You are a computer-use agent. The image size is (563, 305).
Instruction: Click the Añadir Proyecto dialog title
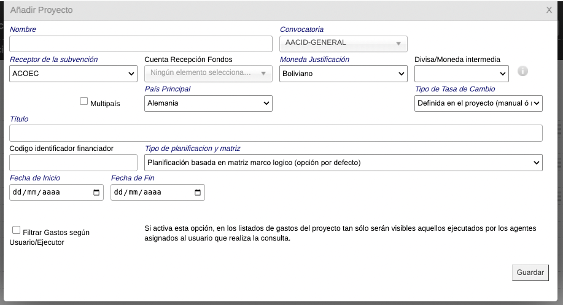(41, 10)
